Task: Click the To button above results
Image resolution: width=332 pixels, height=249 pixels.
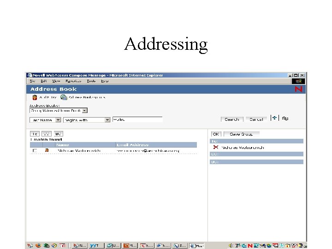Action: coord(35,134)
